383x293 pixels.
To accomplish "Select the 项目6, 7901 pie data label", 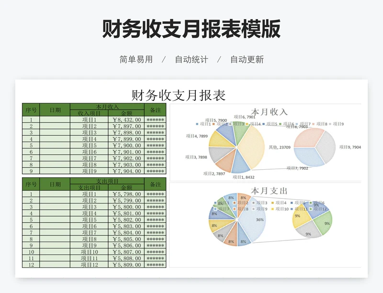I will pyautogui.click(x=245, y=117).
